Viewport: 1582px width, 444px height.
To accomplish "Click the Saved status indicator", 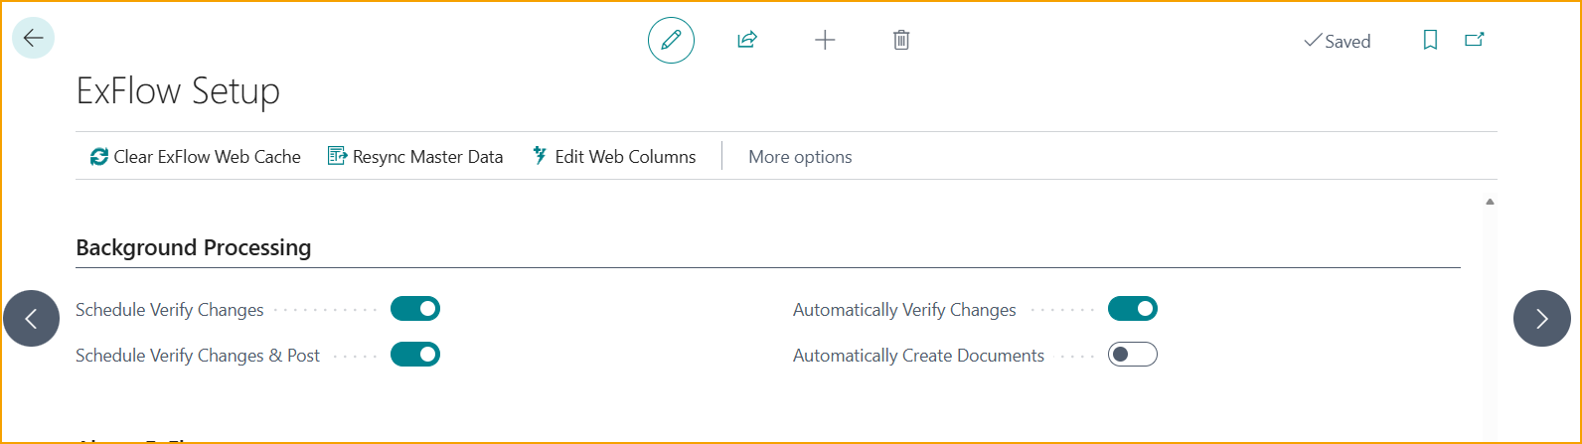I will click(x=1338, y=41).
